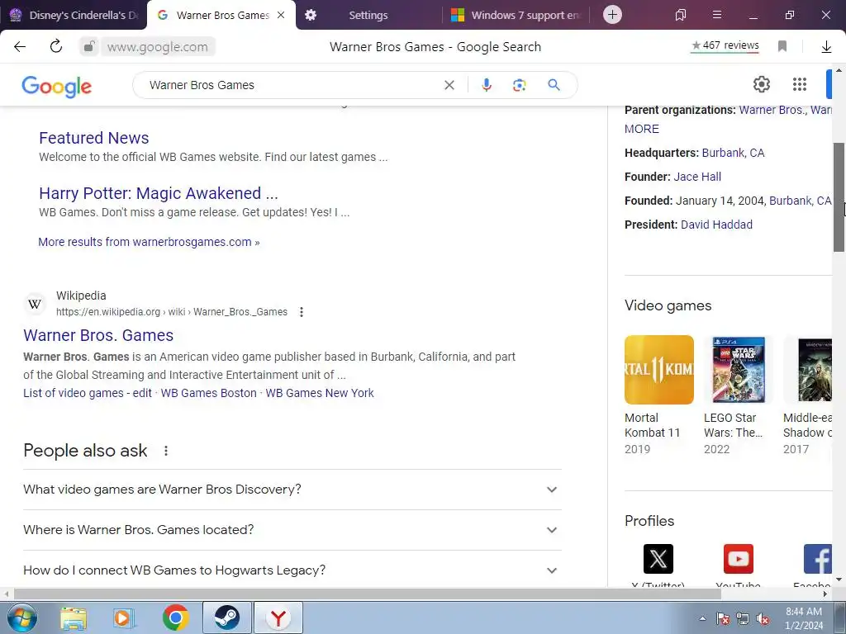Switch to Steam on the taskbar
The height and width of the screenshot is (634, 846).
click(x=227, y=617)
